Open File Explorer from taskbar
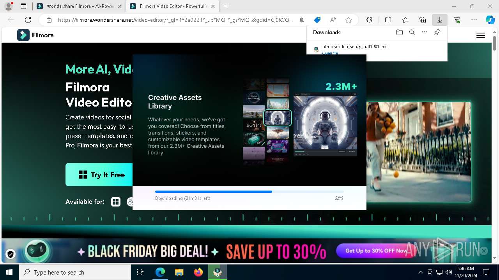 [179, 272]
